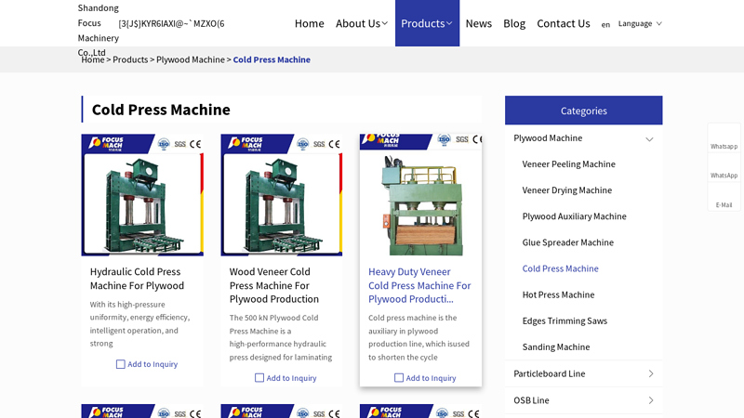Open the Contact Us page

(x=564, y=23)
